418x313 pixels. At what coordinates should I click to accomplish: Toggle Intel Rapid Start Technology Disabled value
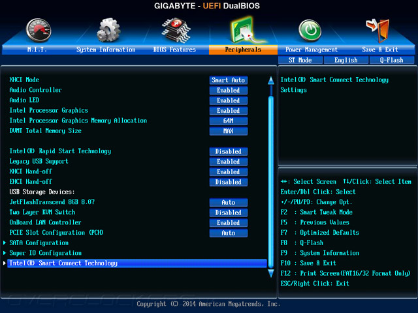[229, 151]
